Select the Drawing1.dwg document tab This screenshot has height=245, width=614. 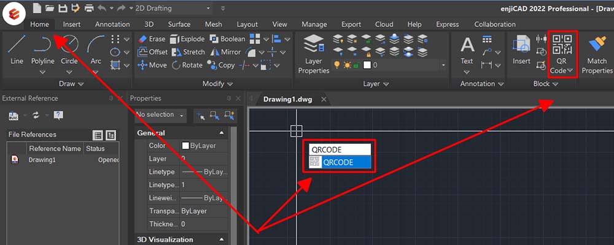click(x=288, y=99)
